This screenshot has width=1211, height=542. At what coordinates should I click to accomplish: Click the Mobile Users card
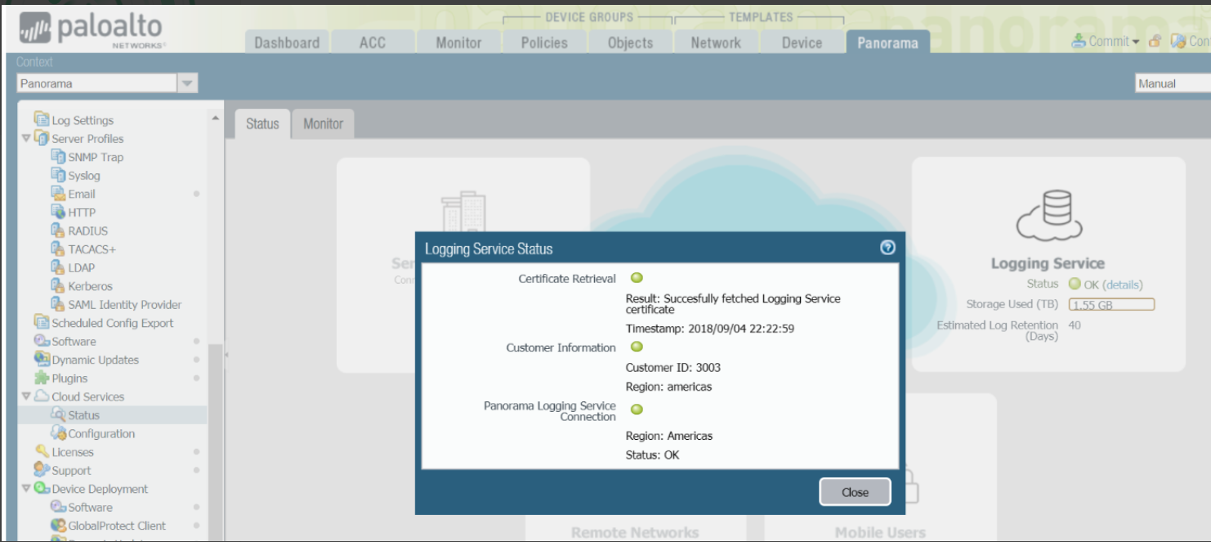(x=880, y=468)
